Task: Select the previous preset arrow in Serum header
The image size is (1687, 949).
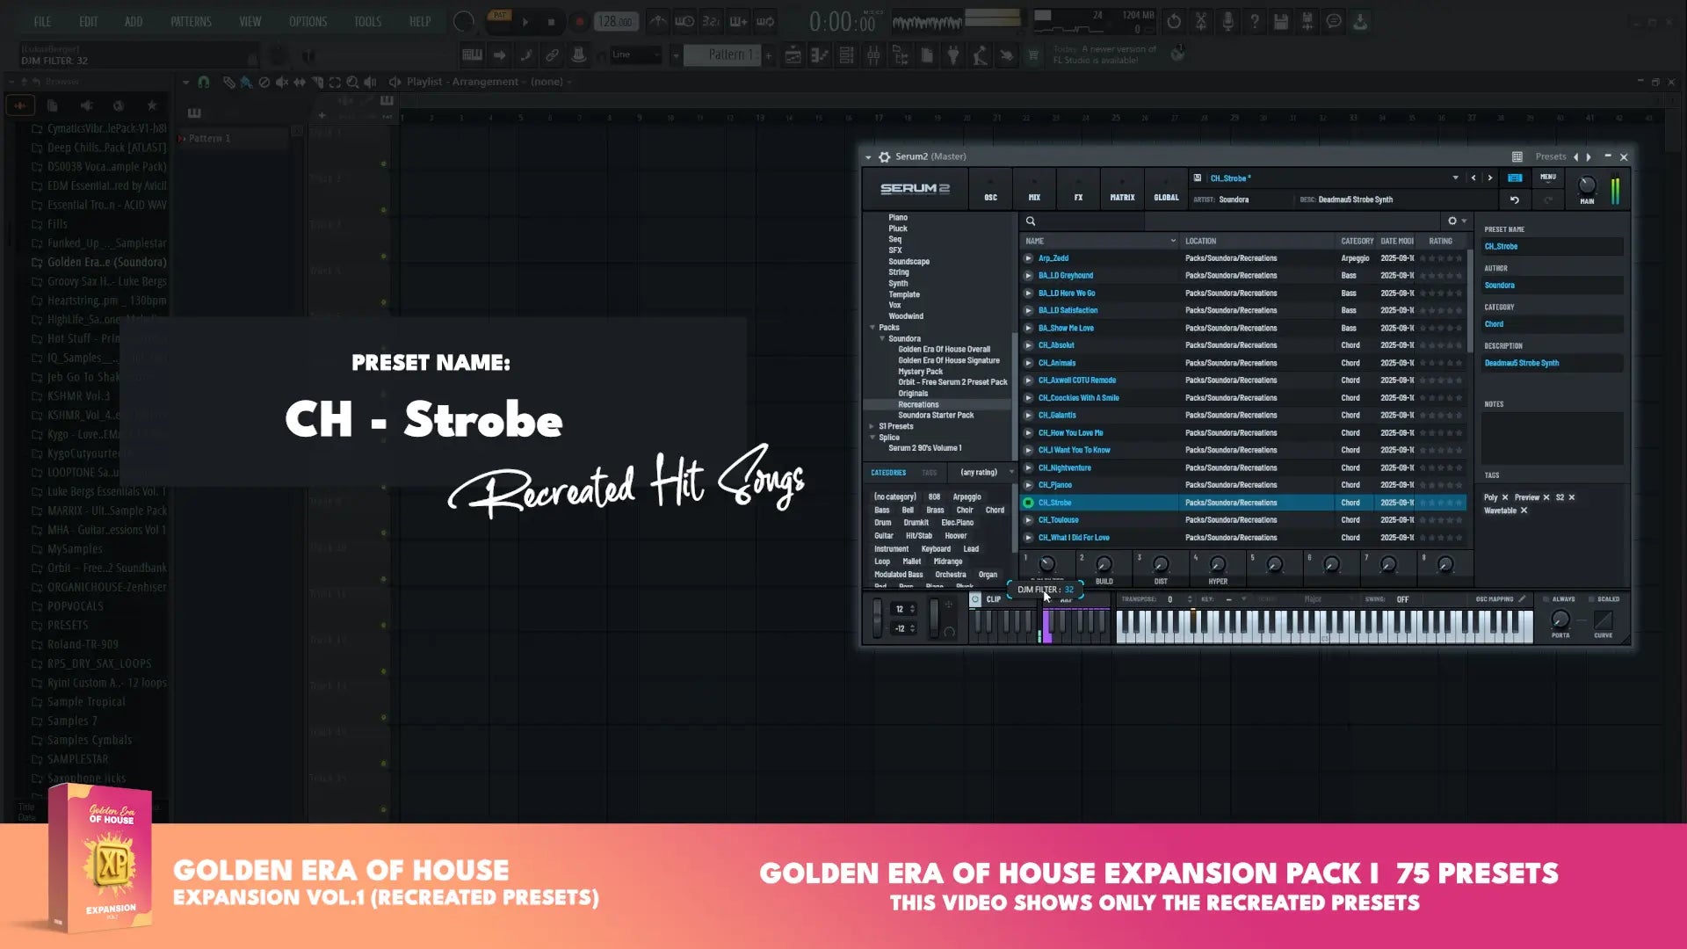Action: [x=1473, y=177]
